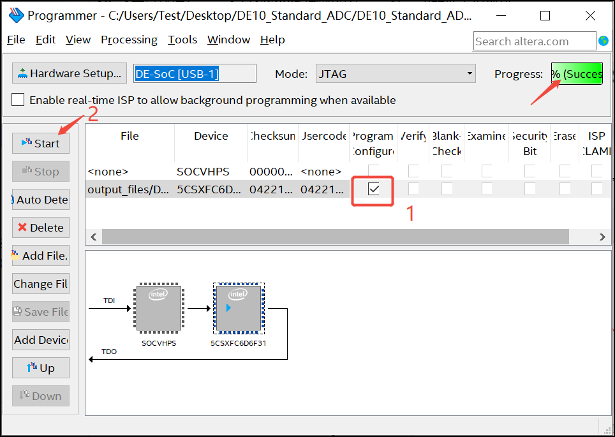Move device Down in chain

pos(41,396)
